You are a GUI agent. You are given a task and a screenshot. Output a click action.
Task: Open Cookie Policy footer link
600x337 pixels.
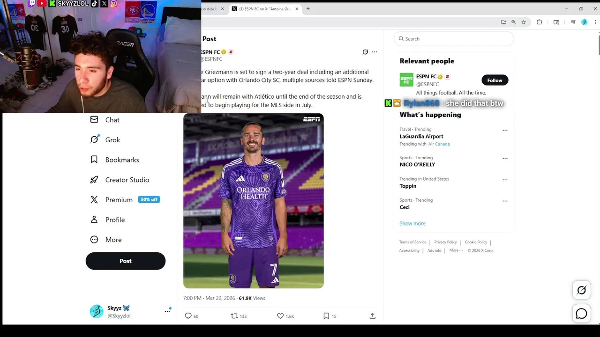click(x=476, y=242)
